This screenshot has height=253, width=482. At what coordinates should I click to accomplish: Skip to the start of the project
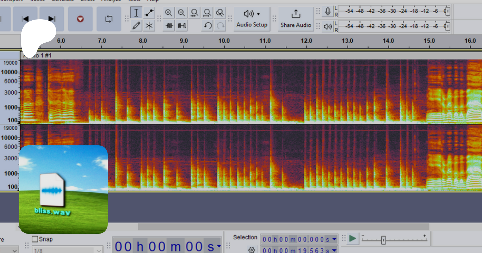(25, 19)
